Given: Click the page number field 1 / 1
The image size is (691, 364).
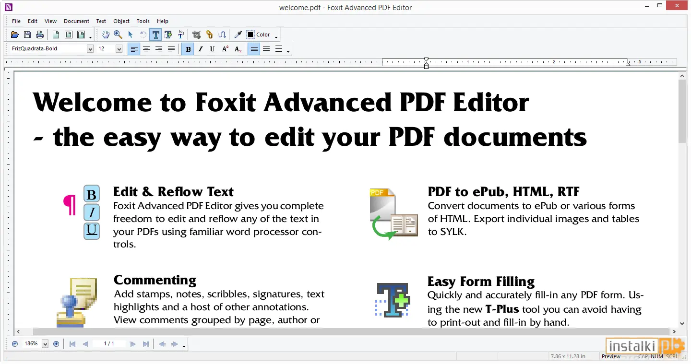Looking at the screenshot, I should click(109, 344).
